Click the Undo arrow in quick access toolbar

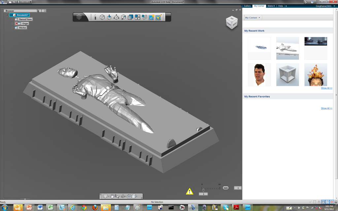(23, 2)
